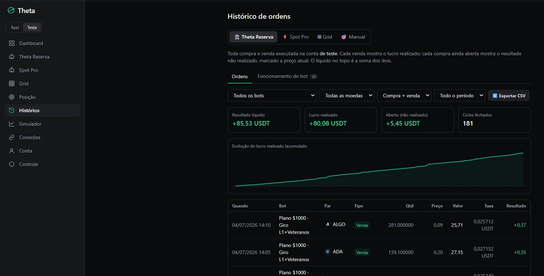Click the +0,35 result value
The width and height of the screenshot is (544, 276).
point(520,252)
